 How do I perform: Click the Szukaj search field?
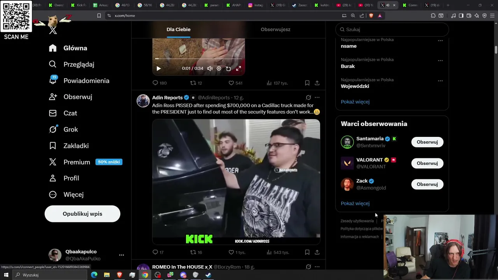click(392, 30)
